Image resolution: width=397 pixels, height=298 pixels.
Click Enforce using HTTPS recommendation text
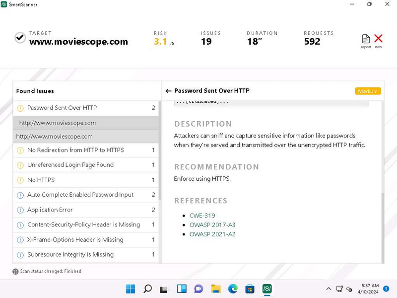click(x=202, y=179)
